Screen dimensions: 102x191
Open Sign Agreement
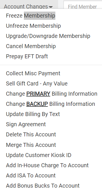click(x=26, y=125)
